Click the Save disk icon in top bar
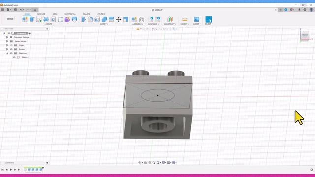315x177 pixels. (x=15, y=10)
